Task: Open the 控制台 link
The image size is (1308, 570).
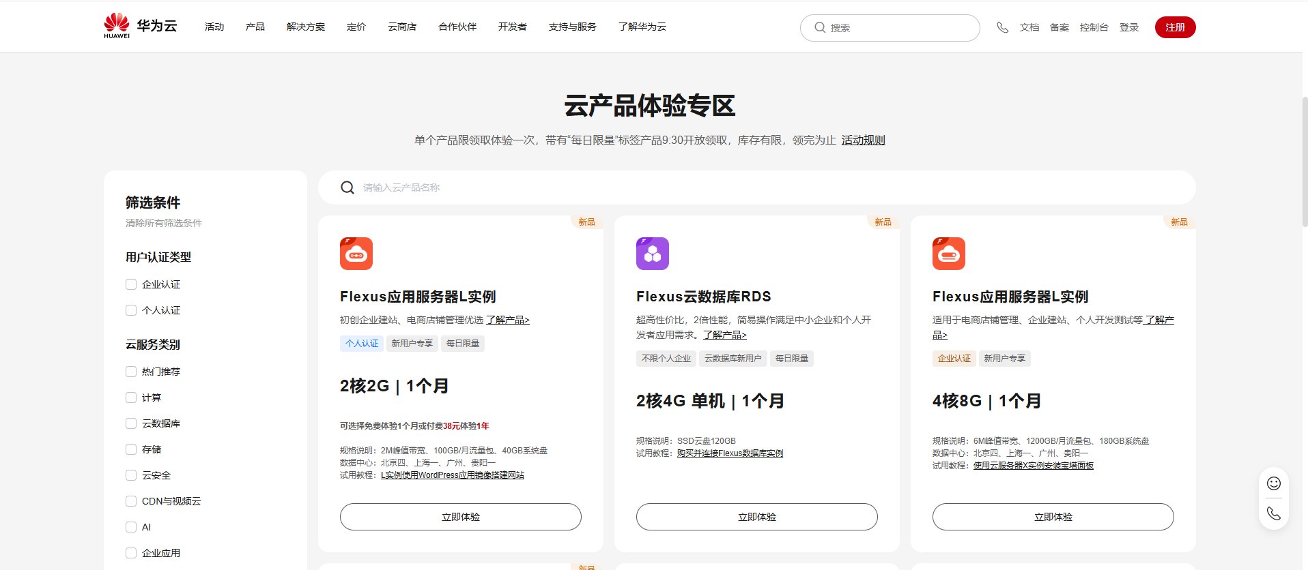Action: coord(1094,27)
